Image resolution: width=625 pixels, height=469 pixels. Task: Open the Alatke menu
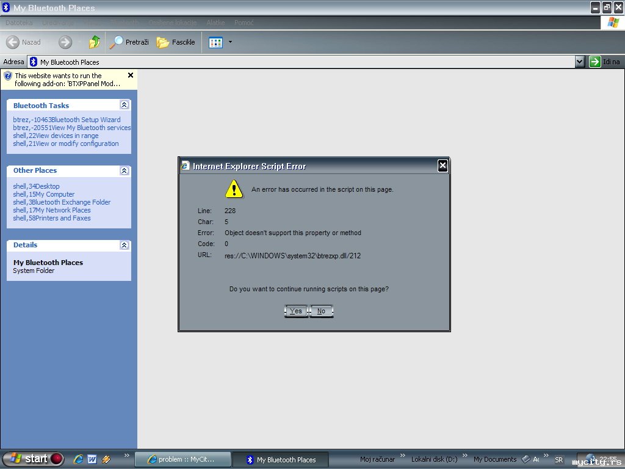pyautogui.click(x=215, y=23)
